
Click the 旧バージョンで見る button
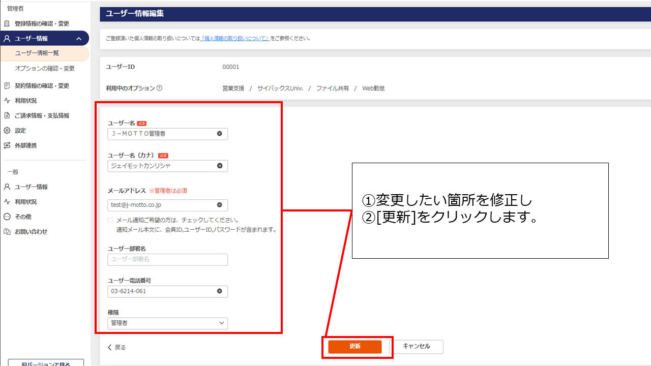(46, 362)
